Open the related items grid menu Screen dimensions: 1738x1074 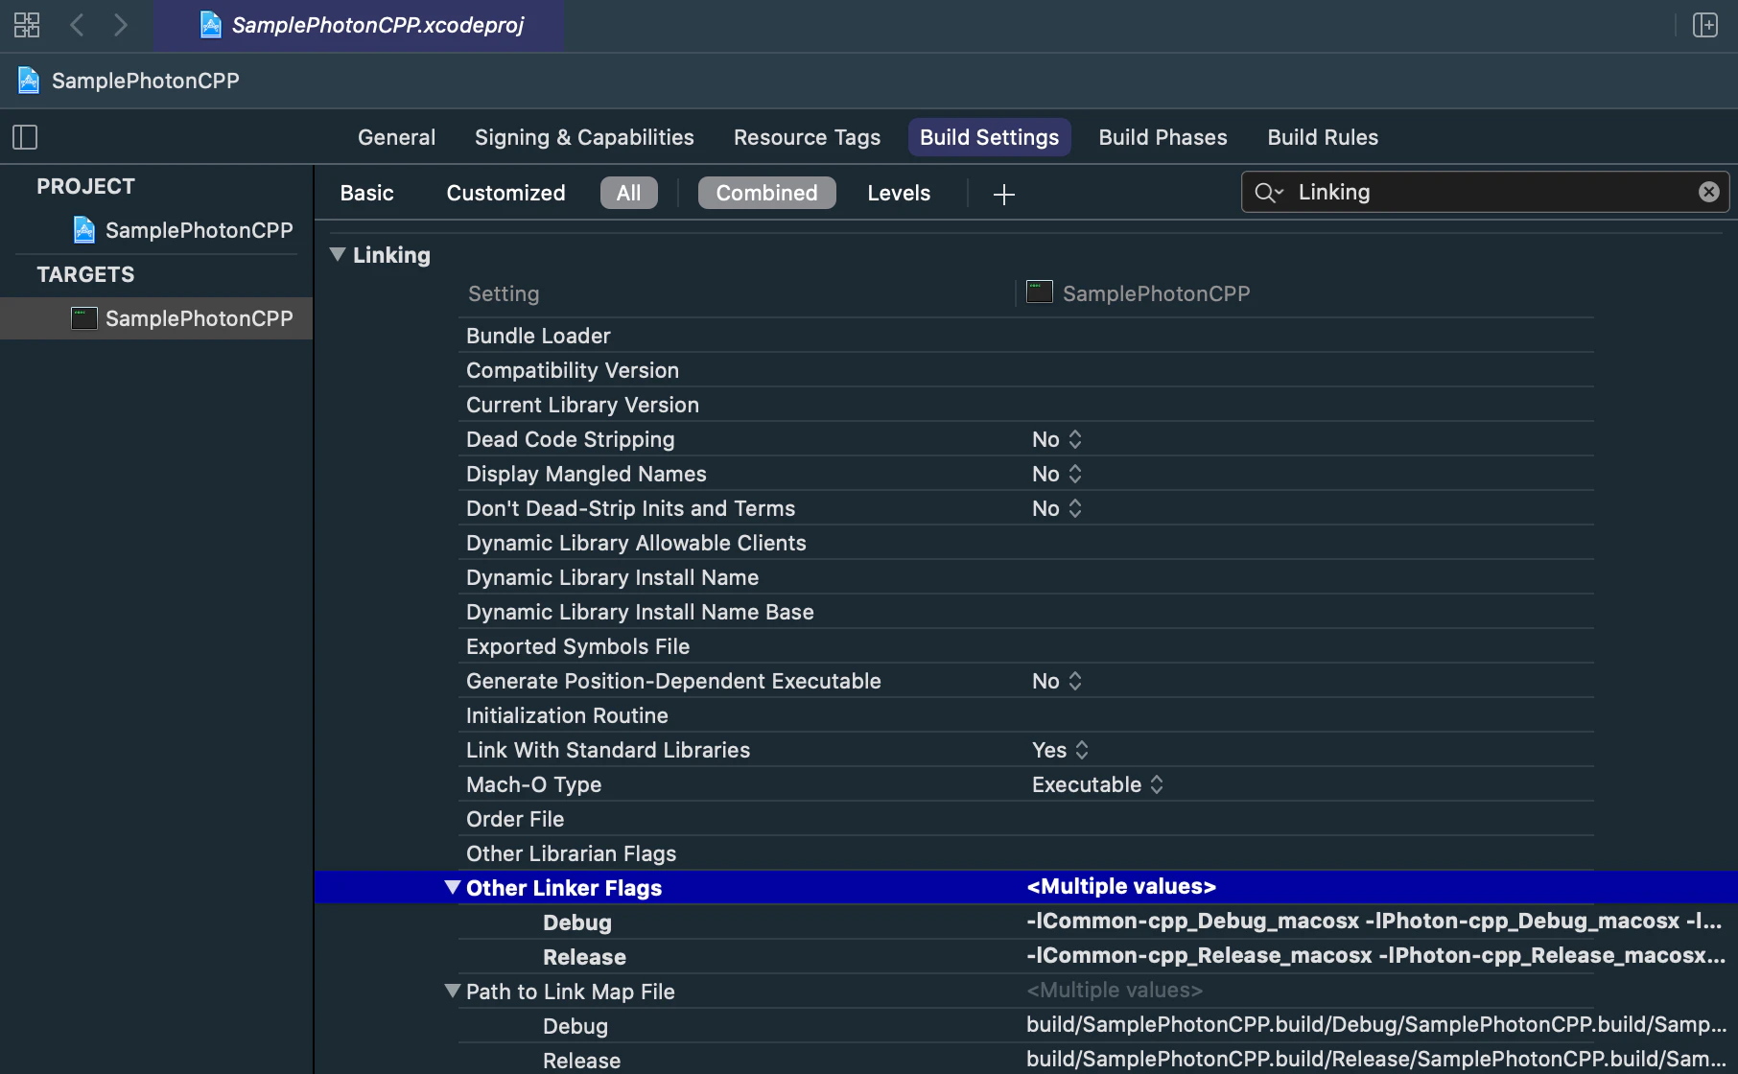click(x=27, y=25)
